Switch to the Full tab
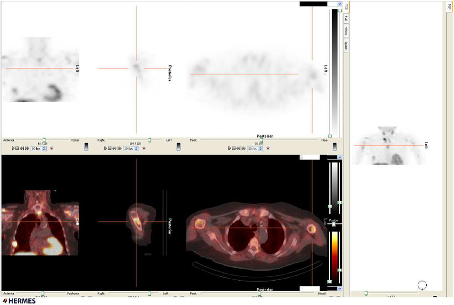The image size is (454, 305). (x=346, y=19)
